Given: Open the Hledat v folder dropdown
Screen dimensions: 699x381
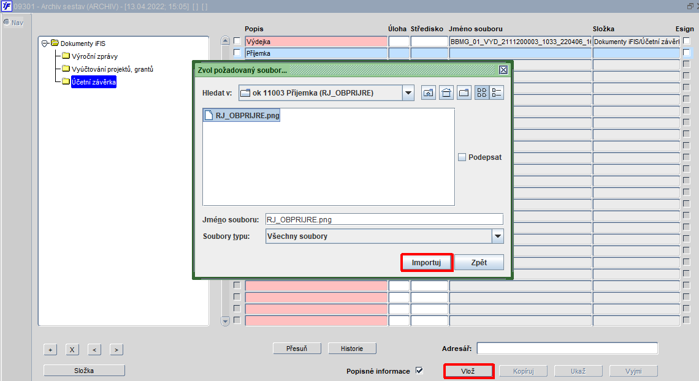Looking at the screenshot, I should click(408, 92).
